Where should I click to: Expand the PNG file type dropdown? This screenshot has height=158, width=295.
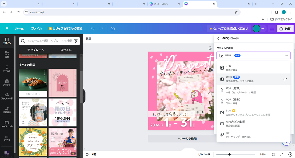point(253,55)
